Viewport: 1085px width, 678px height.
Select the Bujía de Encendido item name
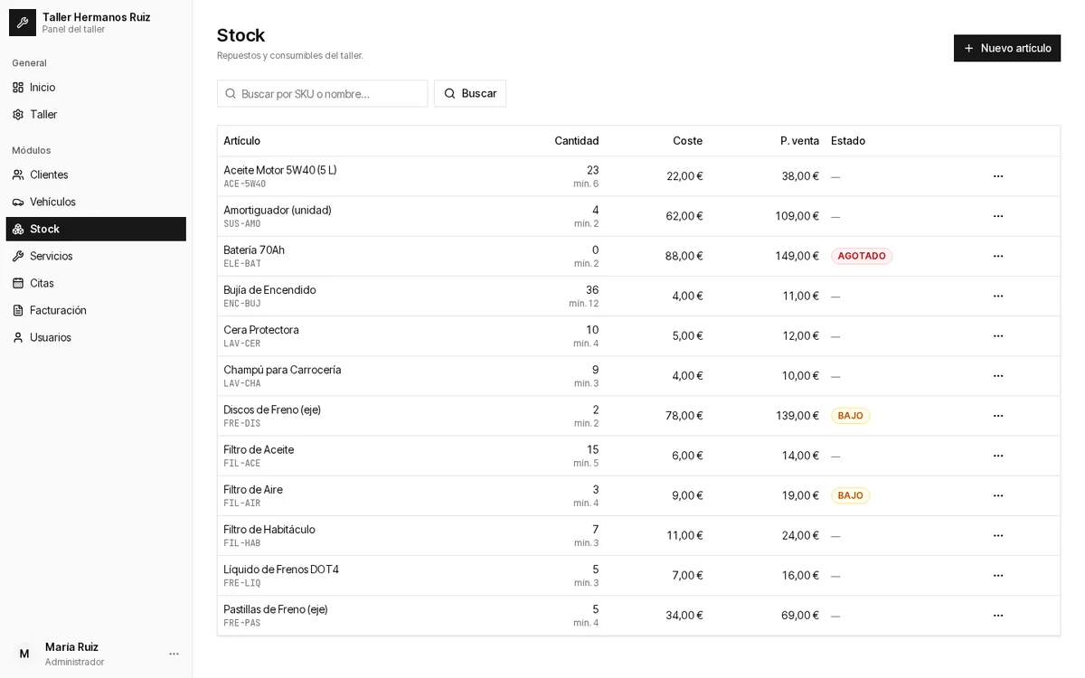click(x=269, y=289)
